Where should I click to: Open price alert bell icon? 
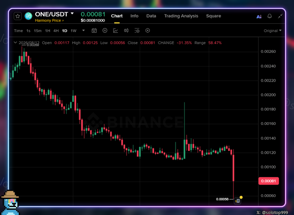269,16
